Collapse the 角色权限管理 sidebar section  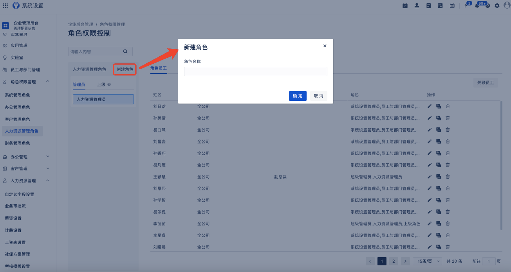coord(47,81)
